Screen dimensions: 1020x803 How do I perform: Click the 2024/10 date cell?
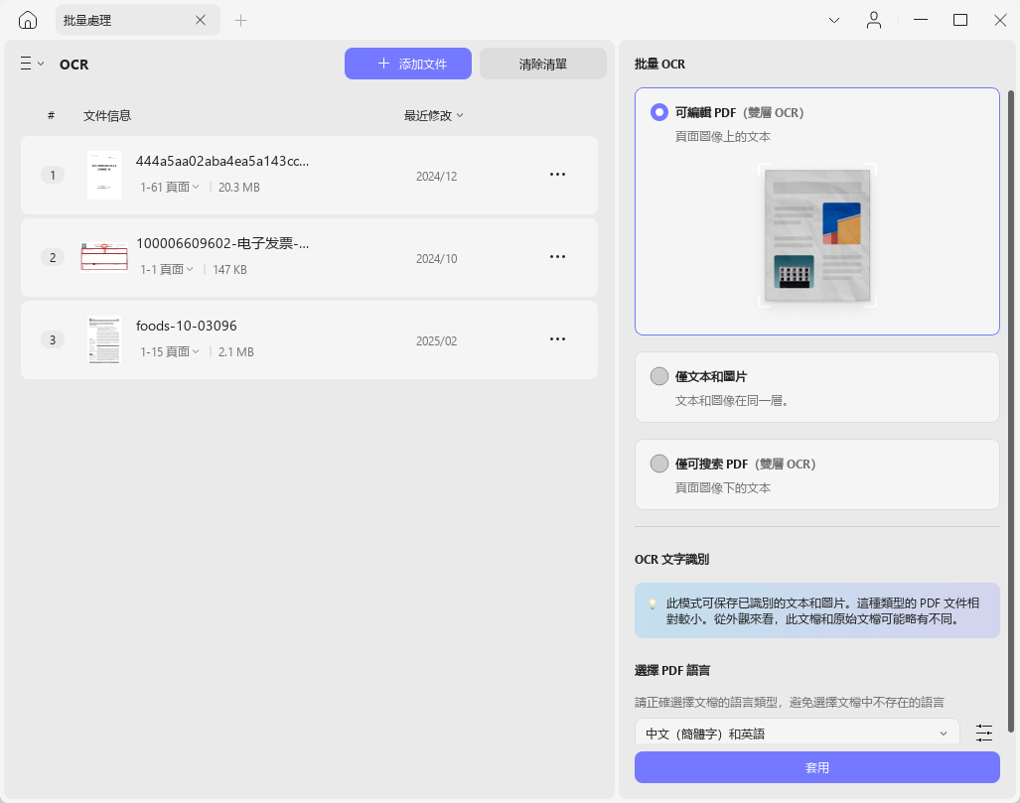[436, 259]
